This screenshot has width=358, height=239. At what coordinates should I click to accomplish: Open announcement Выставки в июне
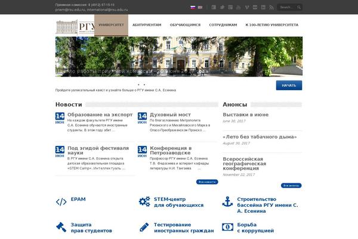246,115
